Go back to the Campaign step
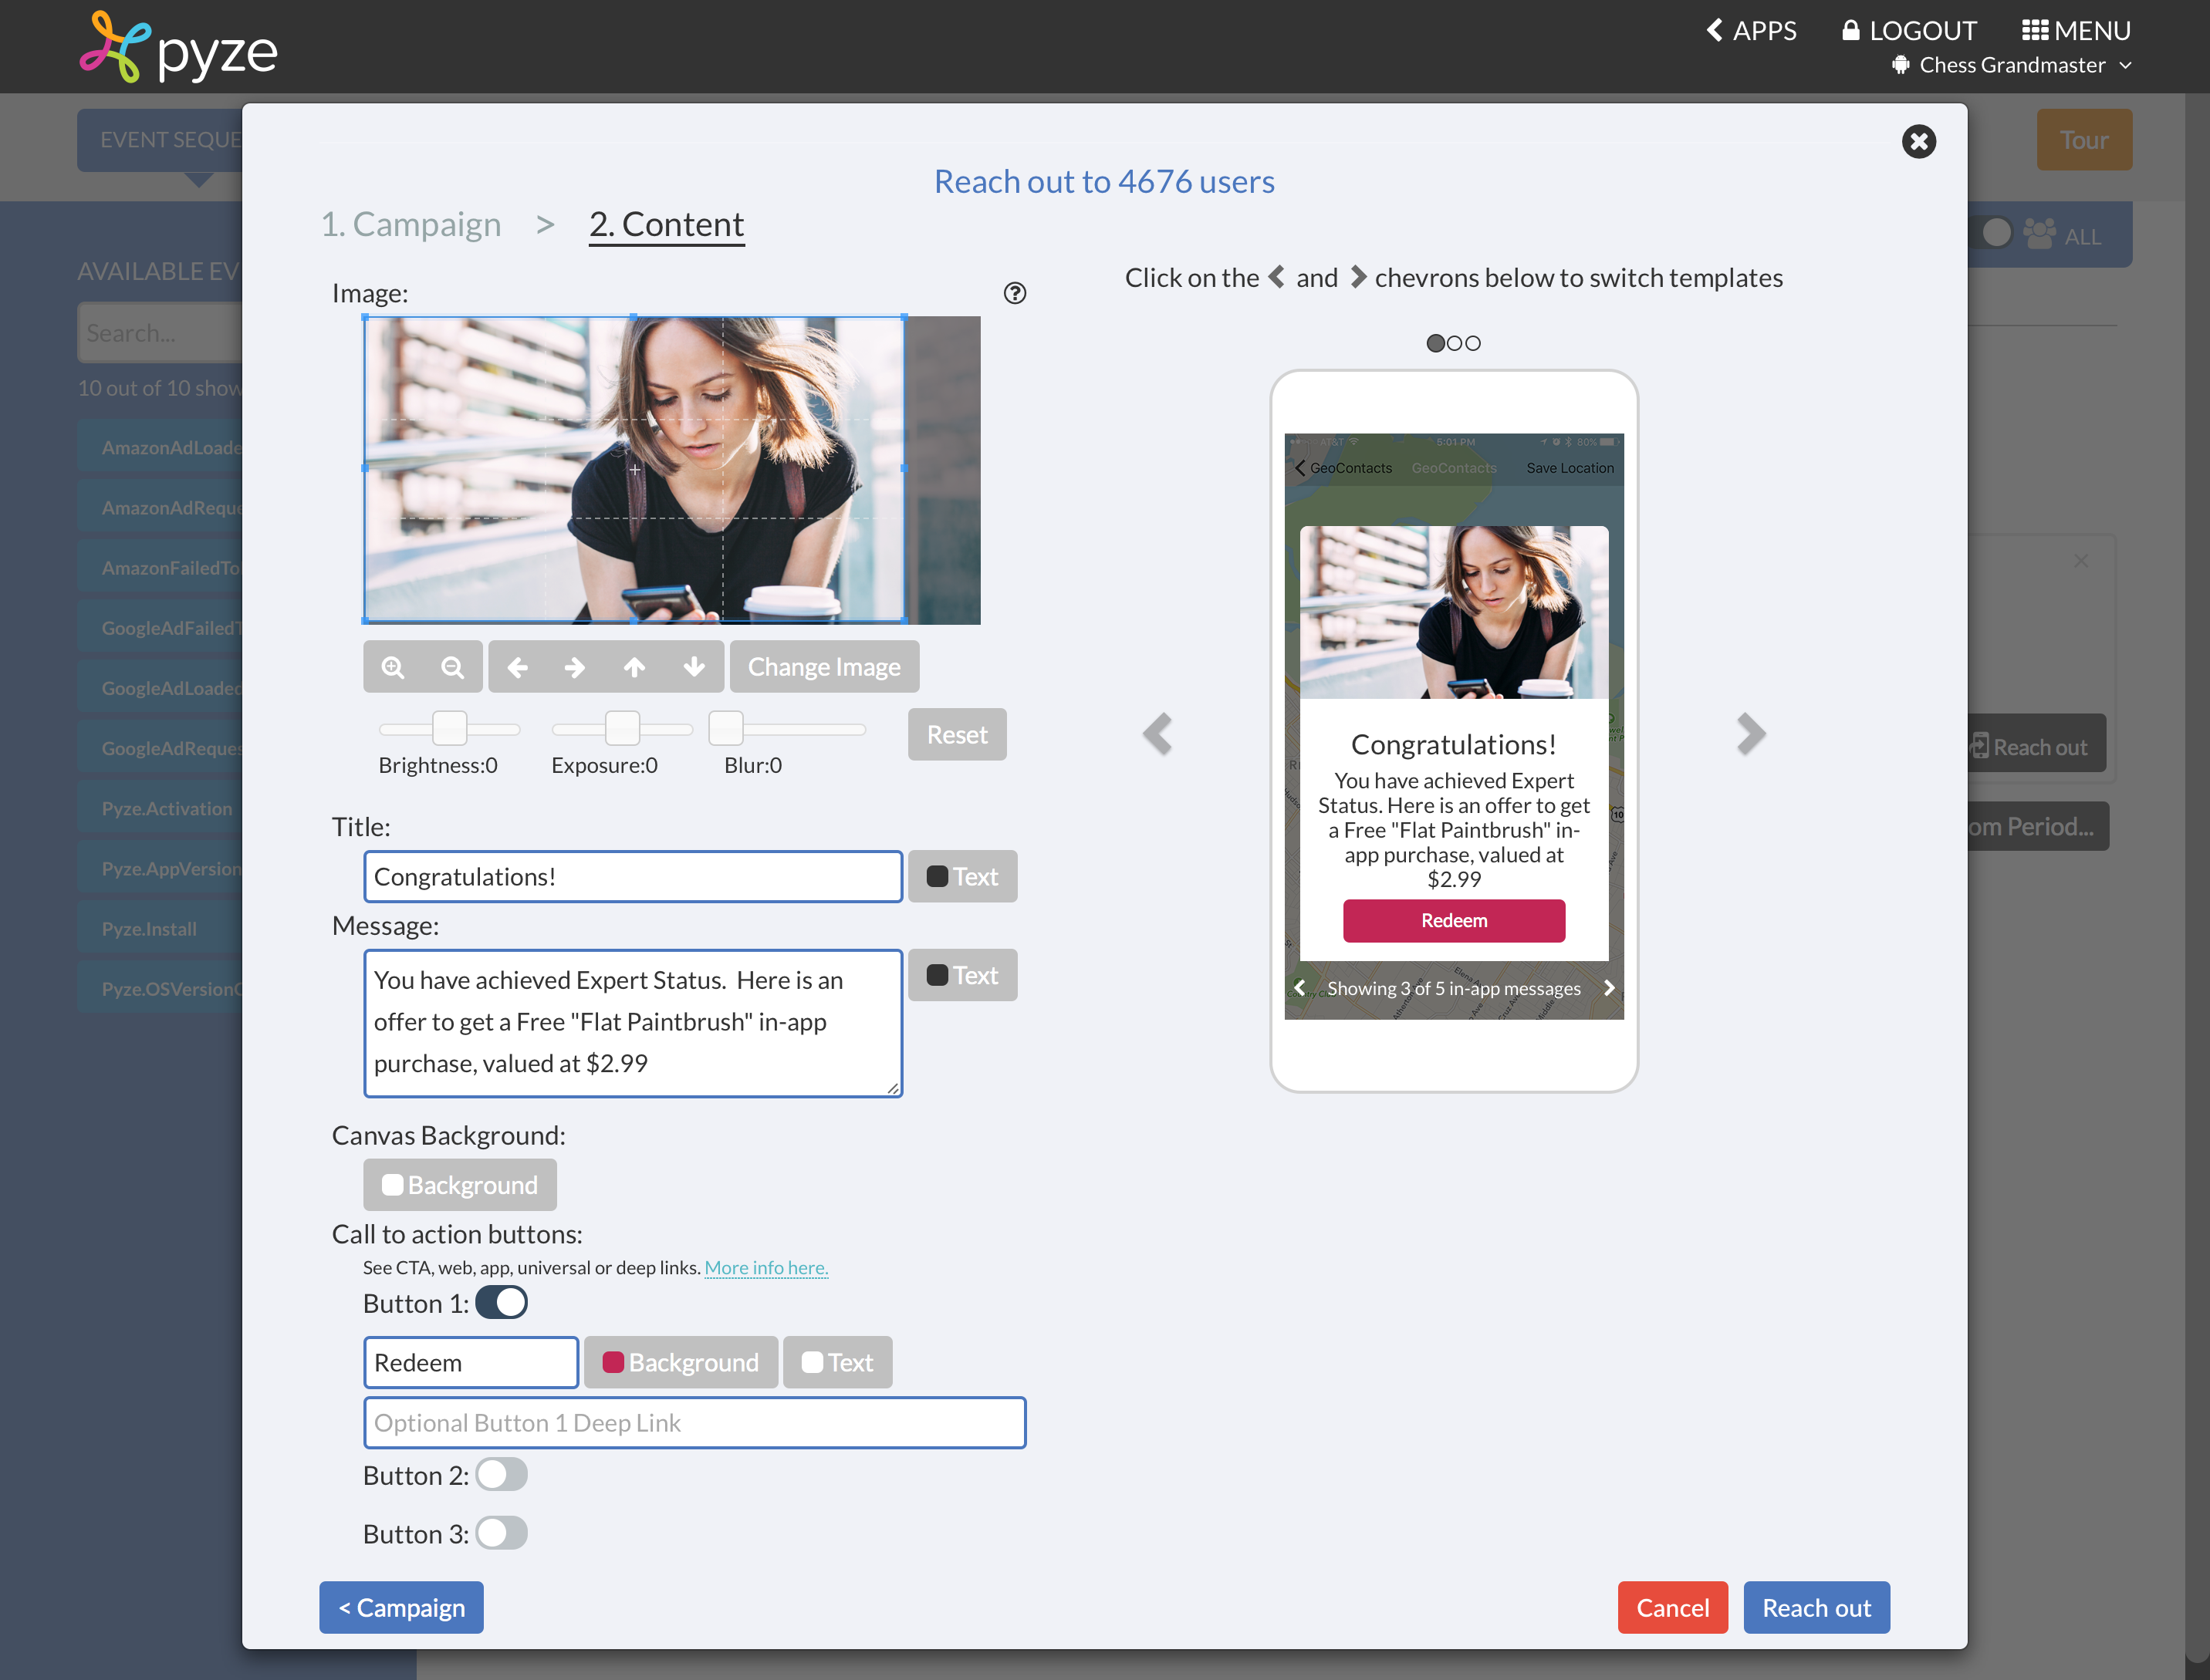Viewport: 2210px width, 1680px height. 400,1607
